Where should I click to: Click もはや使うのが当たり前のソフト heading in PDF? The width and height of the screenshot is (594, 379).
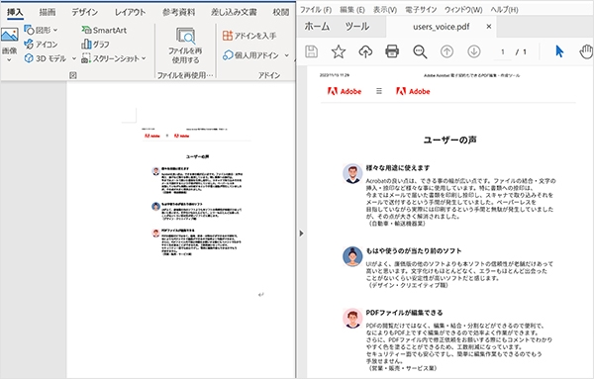point(414,250)
